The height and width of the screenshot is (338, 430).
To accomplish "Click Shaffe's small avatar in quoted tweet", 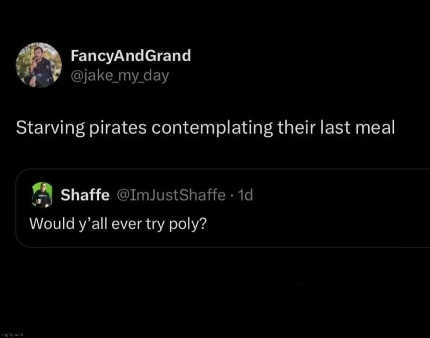I will [42, 195].
